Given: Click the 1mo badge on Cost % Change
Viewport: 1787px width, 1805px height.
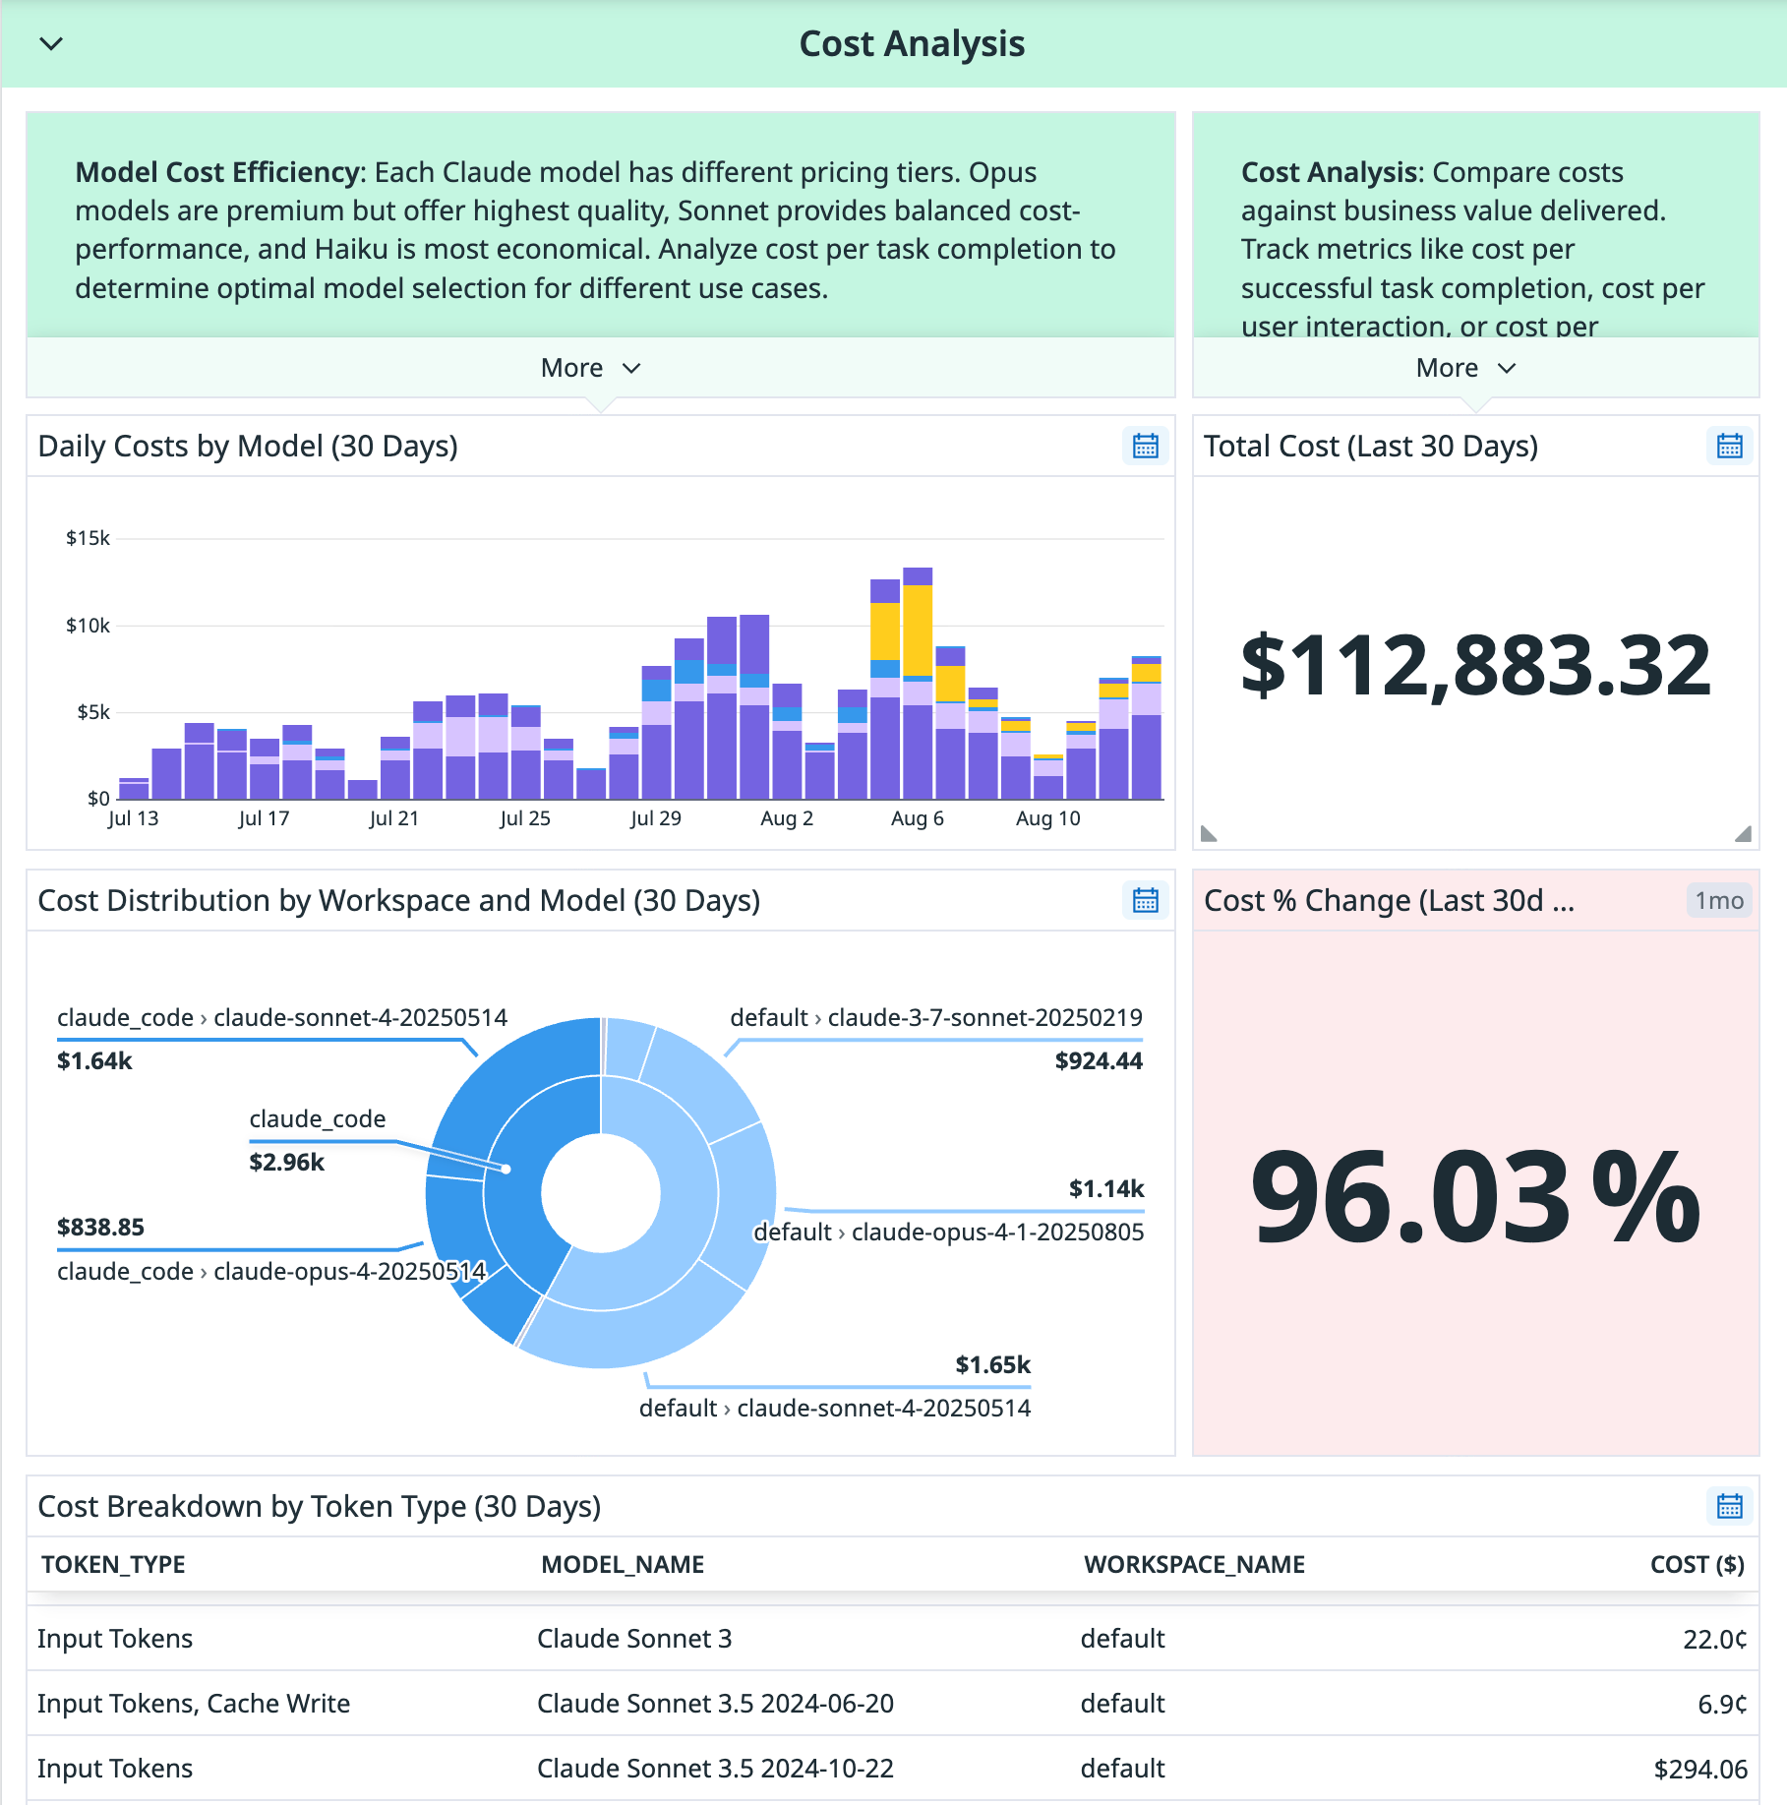Looking at the screenshot, I should coord(1717,900).
